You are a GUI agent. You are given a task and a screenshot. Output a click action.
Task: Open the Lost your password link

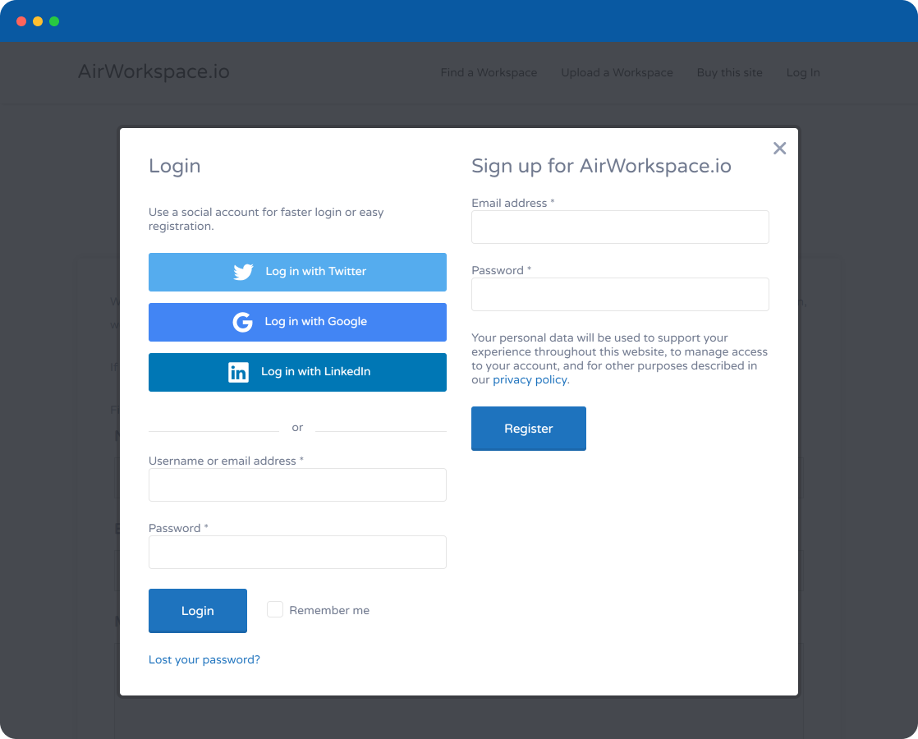[x=204, y=659]
